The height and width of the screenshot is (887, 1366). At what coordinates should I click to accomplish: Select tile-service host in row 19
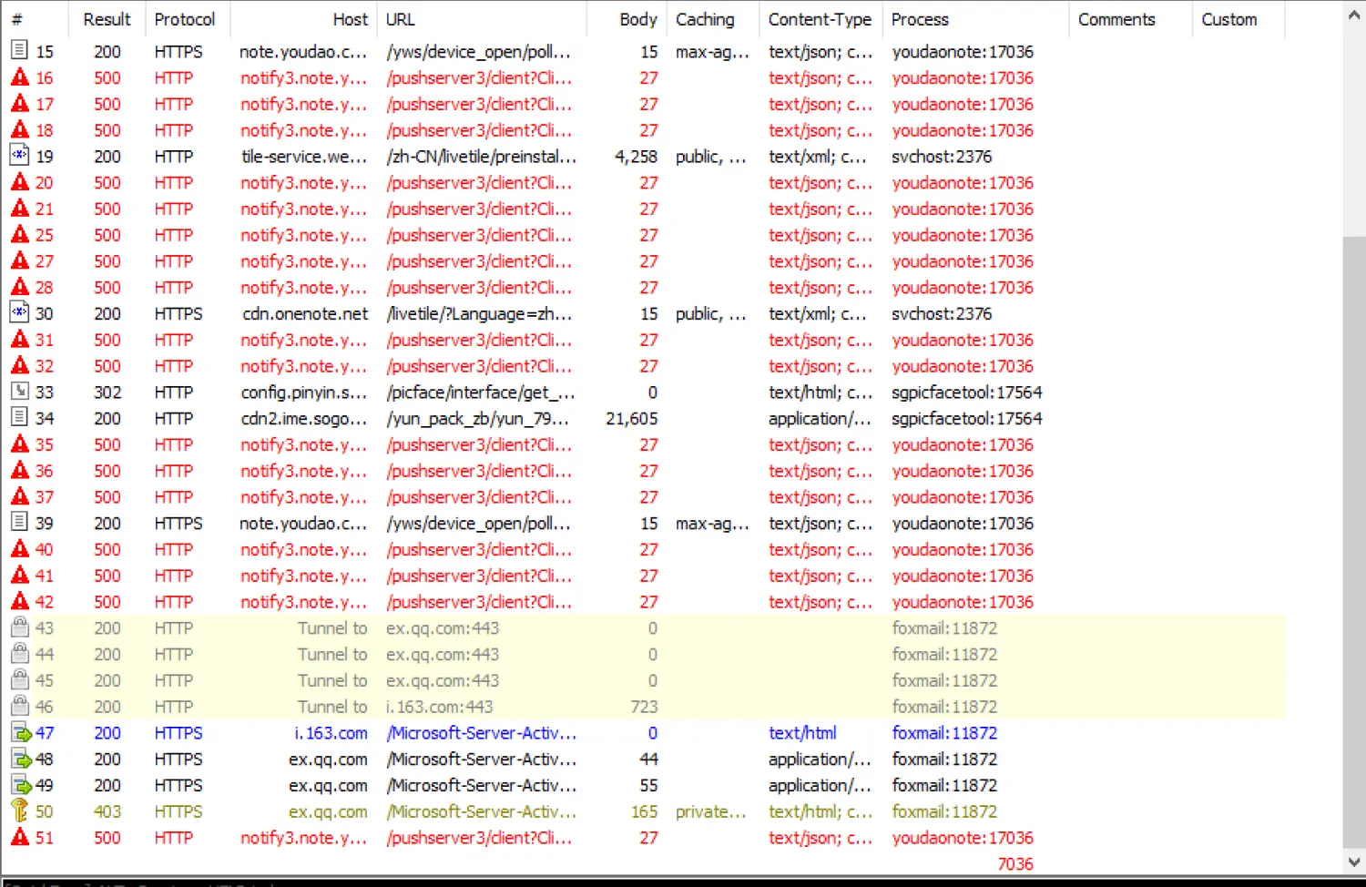tap(304, 157)
